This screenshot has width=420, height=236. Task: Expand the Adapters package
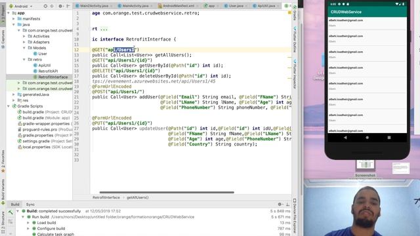pyautogui.click(x=24, y=42)
